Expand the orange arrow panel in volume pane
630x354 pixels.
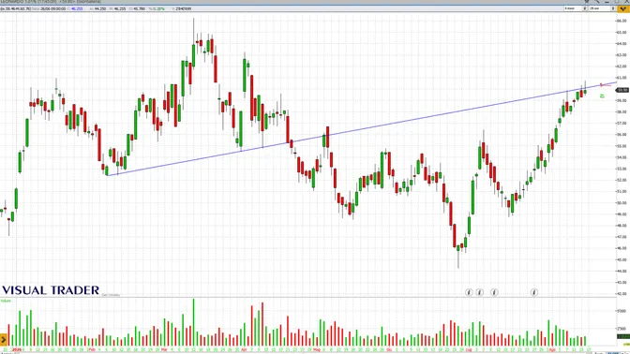(x=4, y=340)
